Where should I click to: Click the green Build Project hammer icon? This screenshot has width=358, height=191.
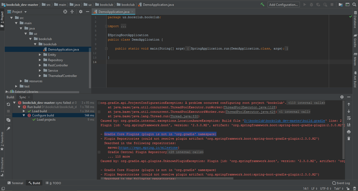click(262, 4)
